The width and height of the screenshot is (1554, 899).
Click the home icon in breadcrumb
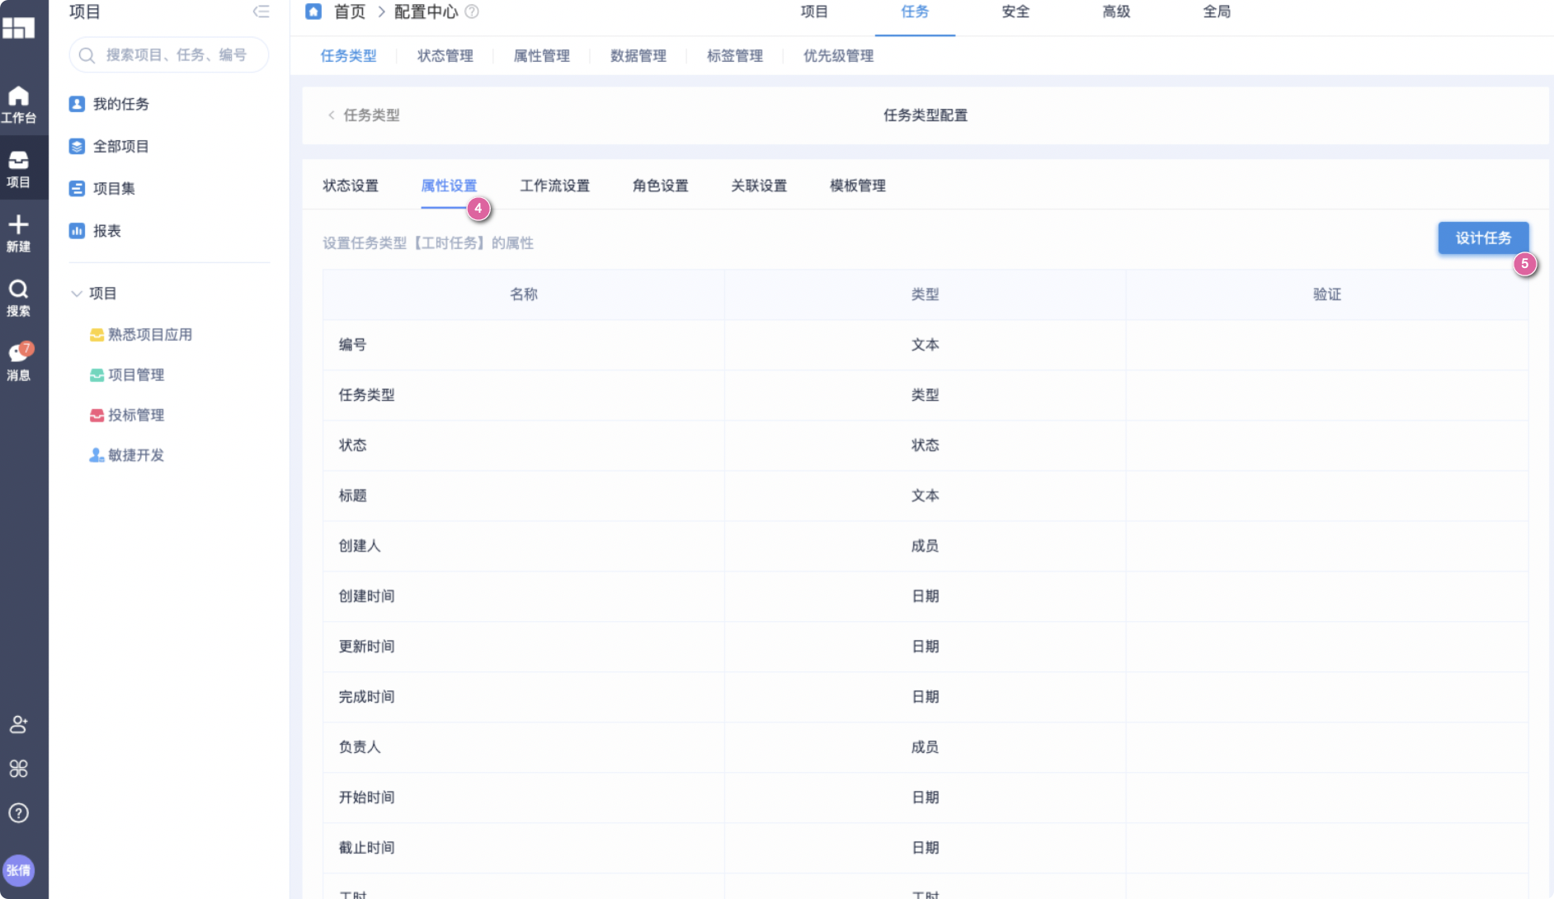tap(313, 12)
